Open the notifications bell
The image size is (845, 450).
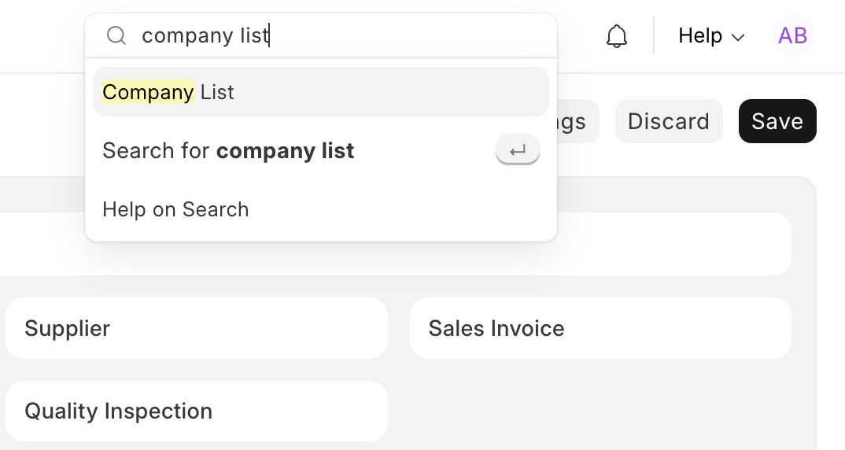click(617, 36)
